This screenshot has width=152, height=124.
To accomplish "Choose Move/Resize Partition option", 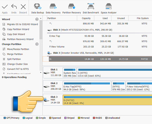I will point(18,49).
